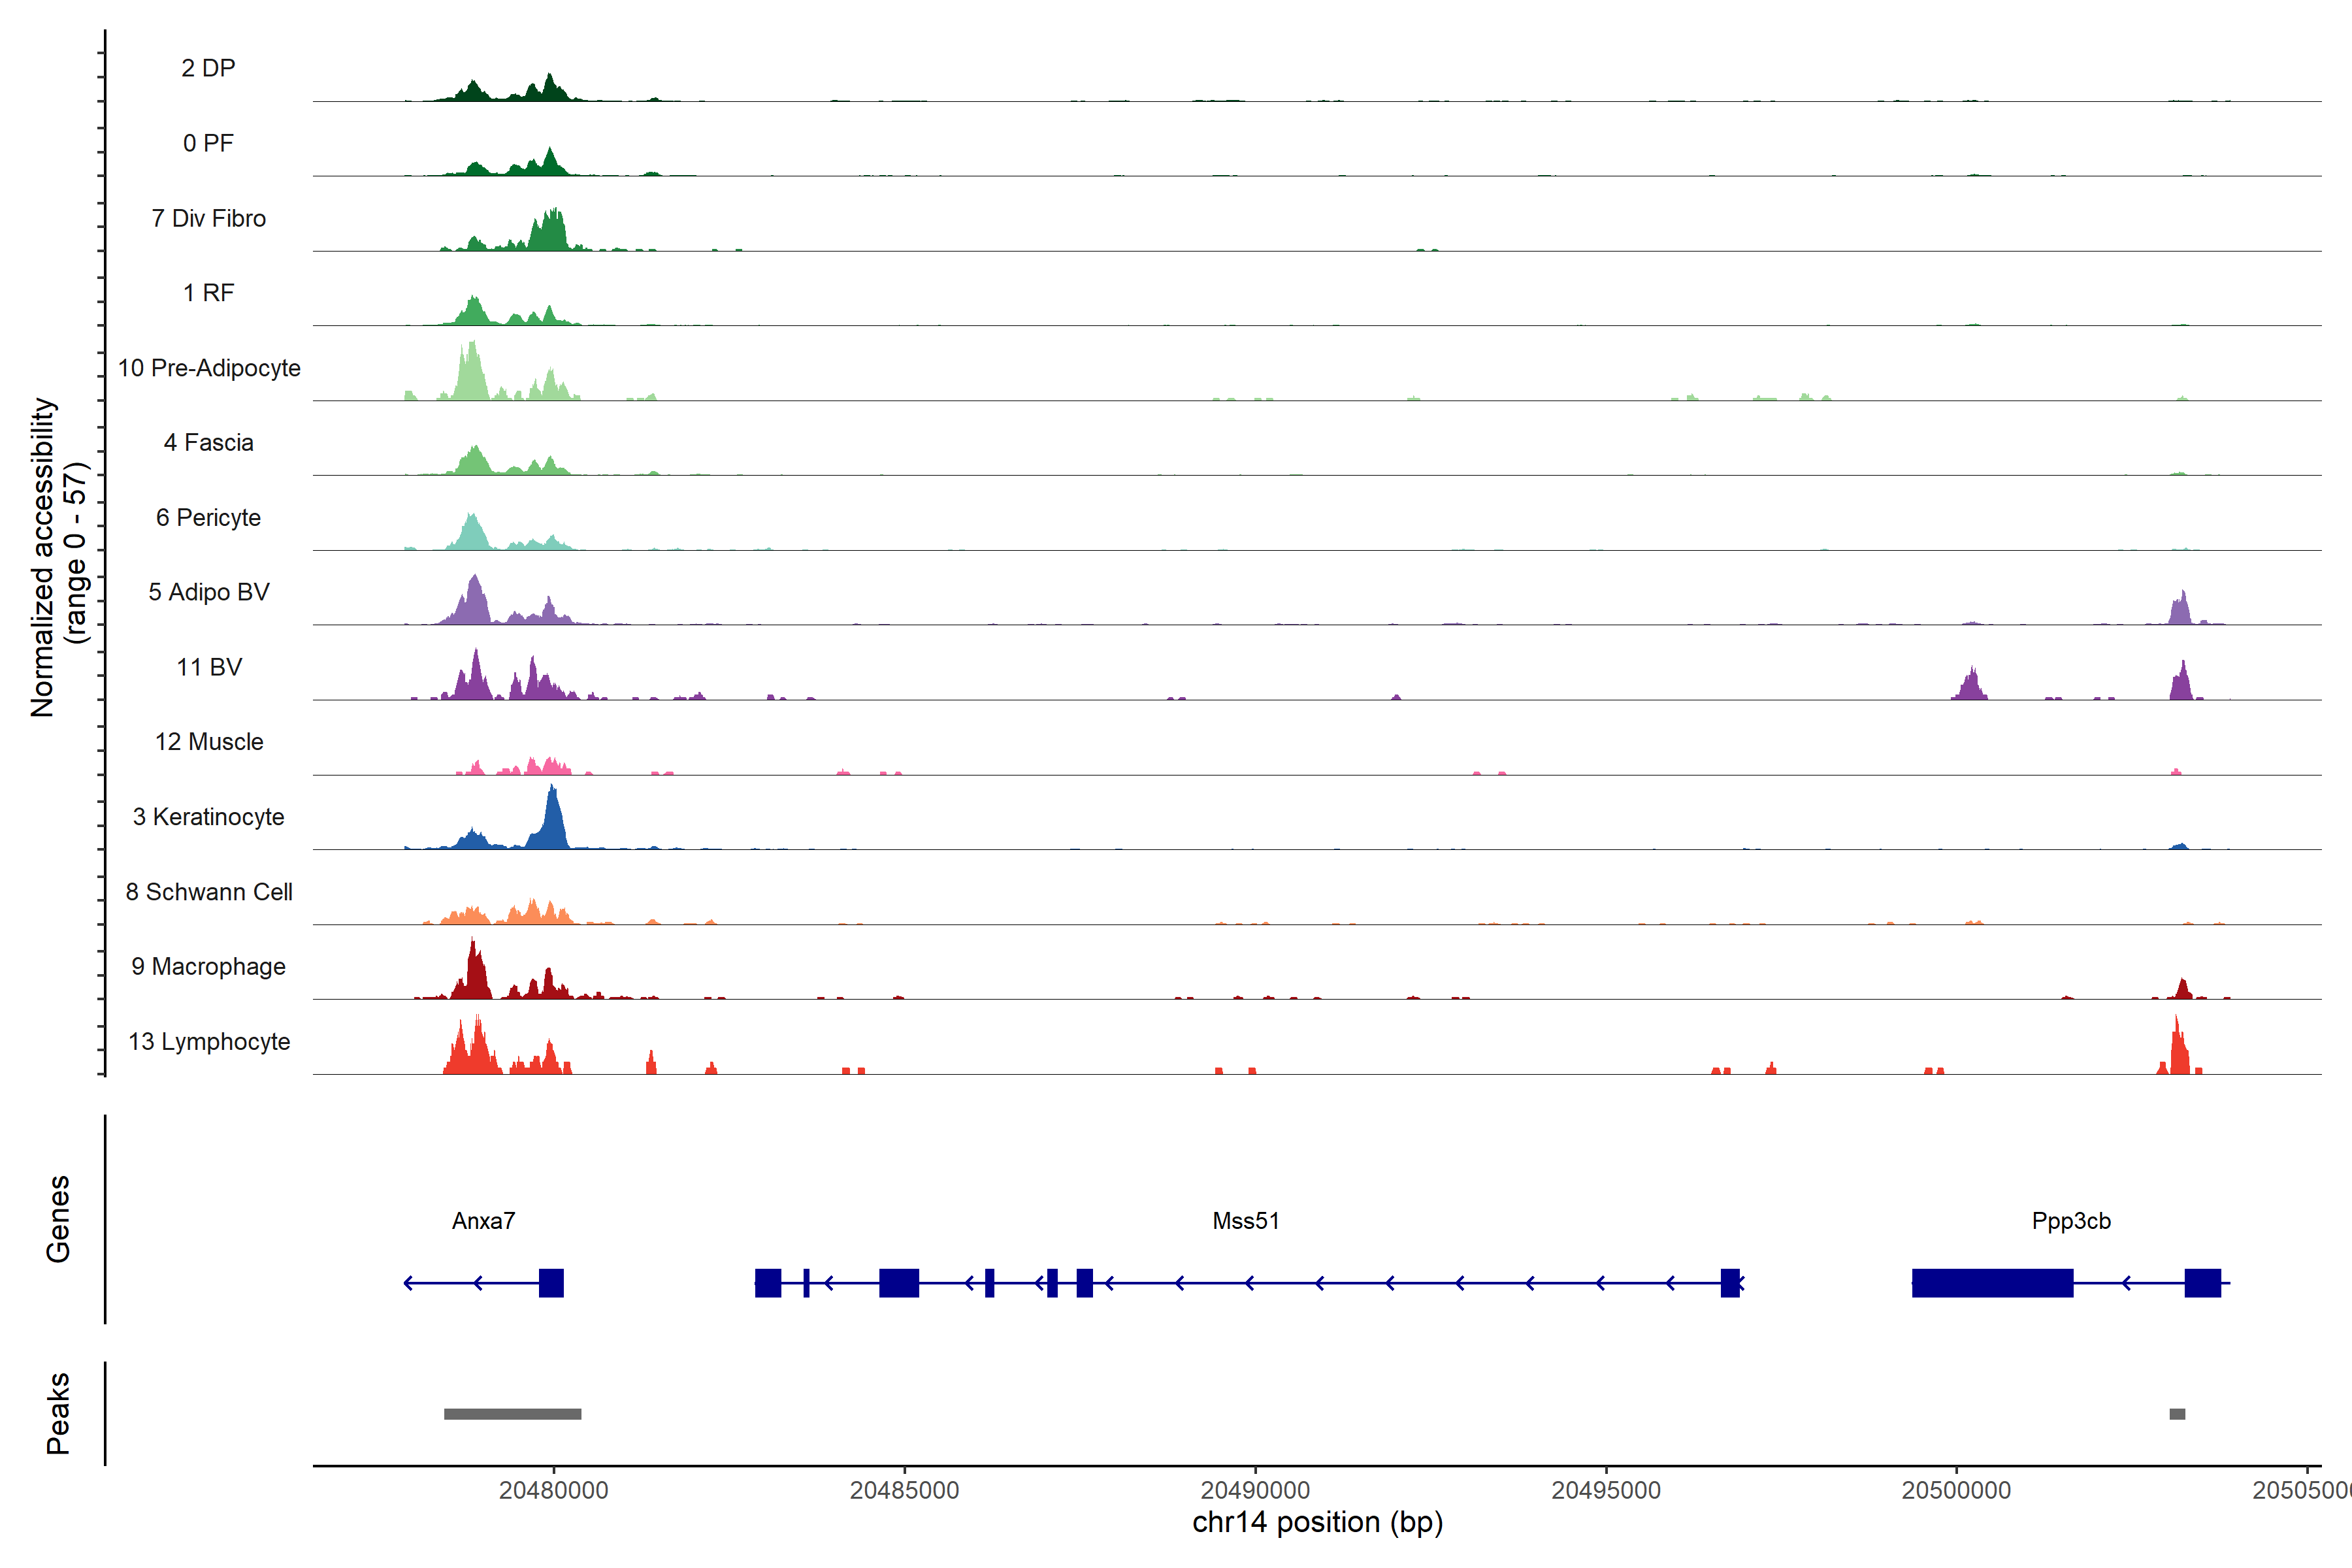Click the Anxa7 gene label
The image size is (2352, 1568).
click(483, 1220)
